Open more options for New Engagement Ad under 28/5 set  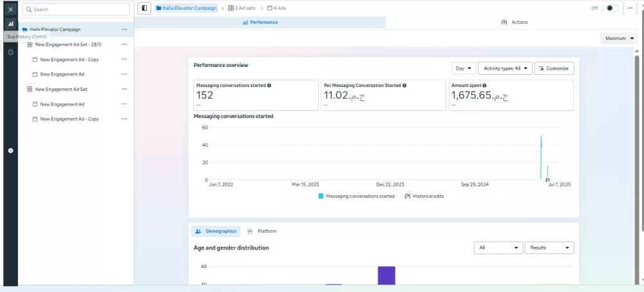(x=124, y=74)
